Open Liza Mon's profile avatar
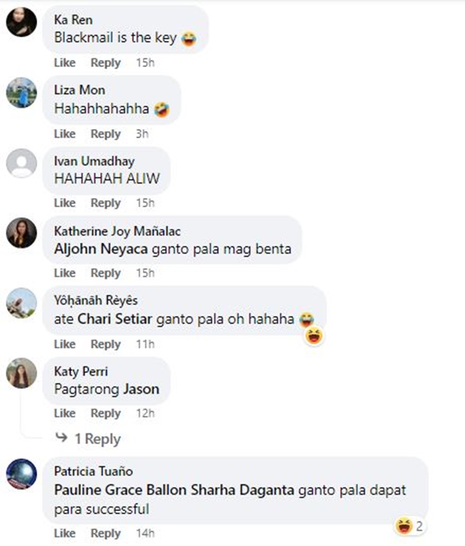The width and height of the screenshot is (465, 546). [x=22, y=92]
